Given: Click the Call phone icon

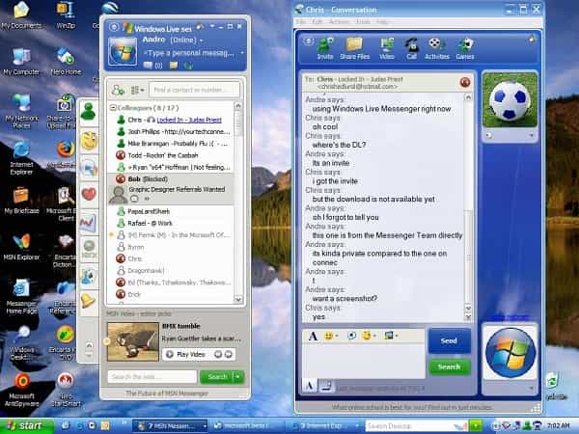Looking at the screenshot, I should 412,46.
